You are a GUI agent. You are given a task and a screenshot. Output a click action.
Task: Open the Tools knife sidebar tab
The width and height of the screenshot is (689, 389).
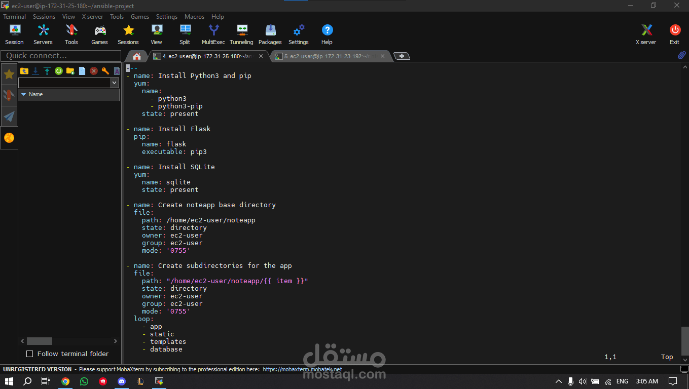point(9,95)
